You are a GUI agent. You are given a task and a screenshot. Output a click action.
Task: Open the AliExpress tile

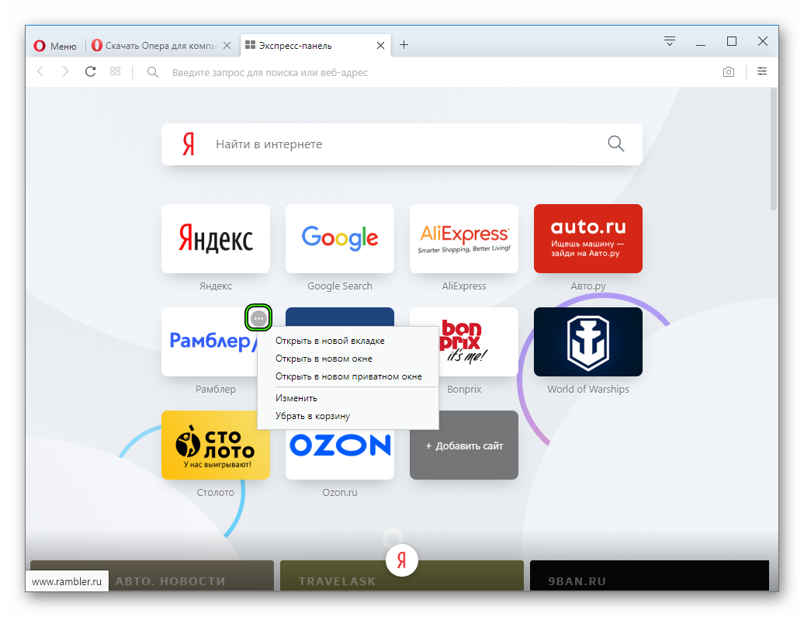[464, 238]
